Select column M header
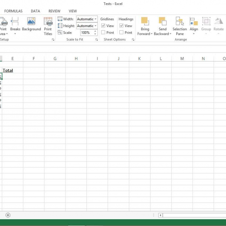 click(x=182, y=59)
